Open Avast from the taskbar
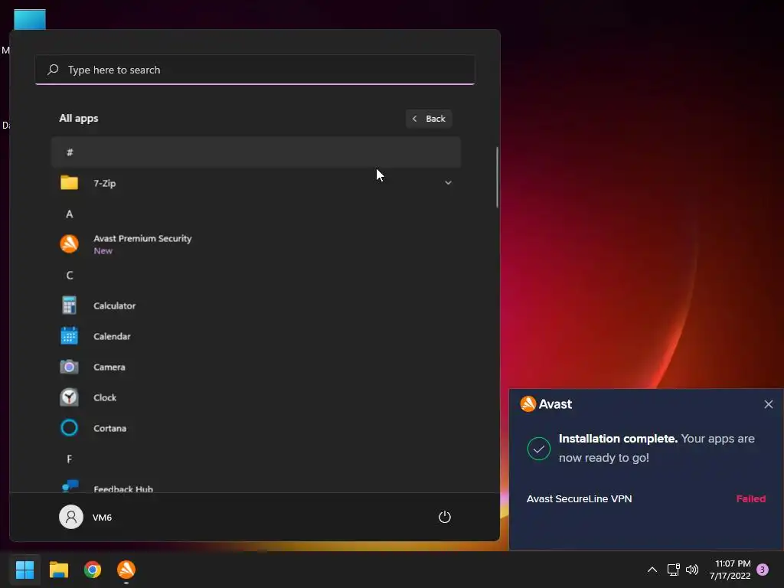 tap(126, 570)
